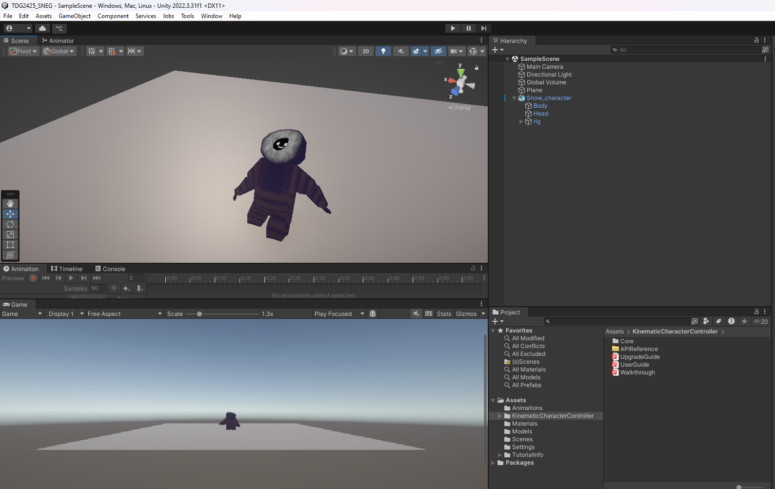Open the Pivot handle position dropdown
Screen dimensions: 775x489
tap(23, 51)
